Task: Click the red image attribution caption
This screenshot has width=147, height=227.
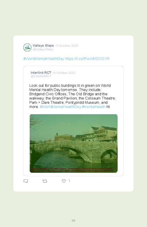Action: click(x=72, y=170)
